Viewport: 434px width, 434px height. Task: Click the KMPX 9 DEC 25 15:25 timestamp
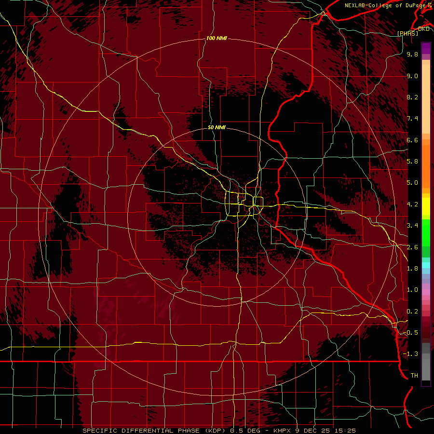(314, 431)
